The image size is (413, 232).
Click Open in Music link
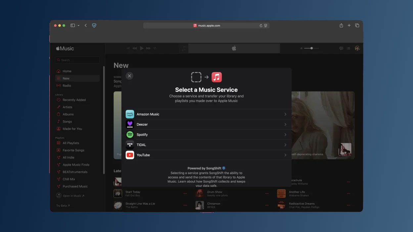click(x=70, y=196)
